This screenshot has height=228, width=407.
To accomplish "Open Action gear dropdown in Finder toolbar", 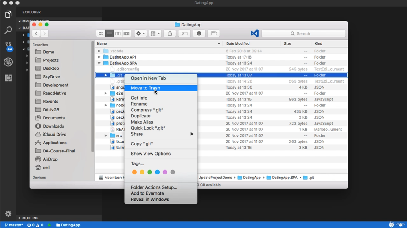I will [x=140, y=33].
